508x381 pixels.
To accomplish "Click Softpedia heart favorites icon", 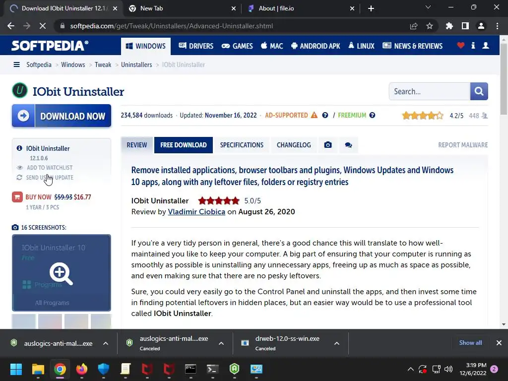I will 461,45.
